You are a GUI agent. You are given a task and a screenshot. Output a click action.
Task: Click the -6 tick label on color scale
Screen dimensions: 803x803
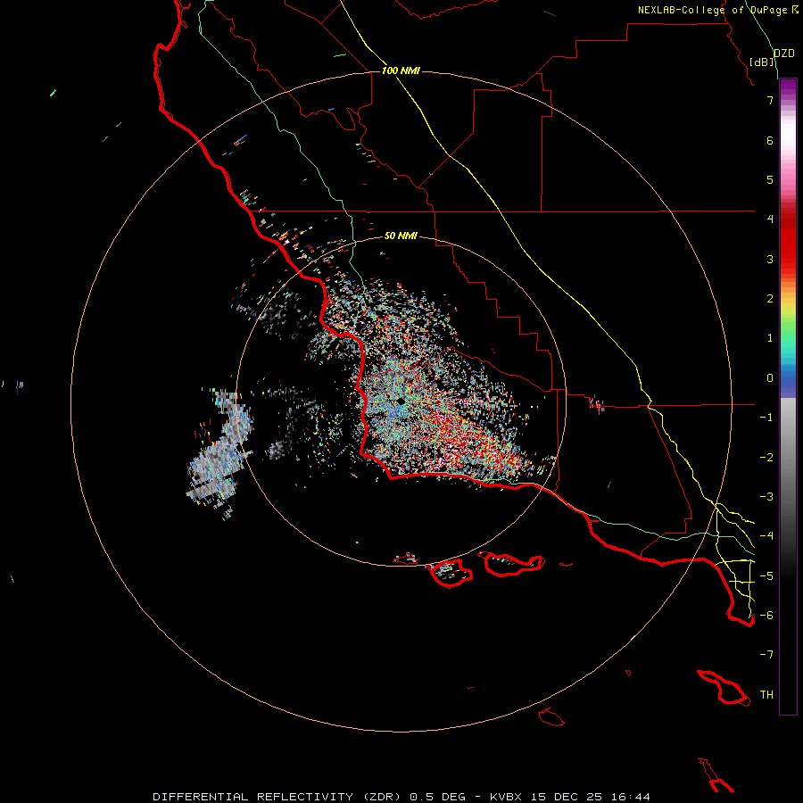coord(766,616)
